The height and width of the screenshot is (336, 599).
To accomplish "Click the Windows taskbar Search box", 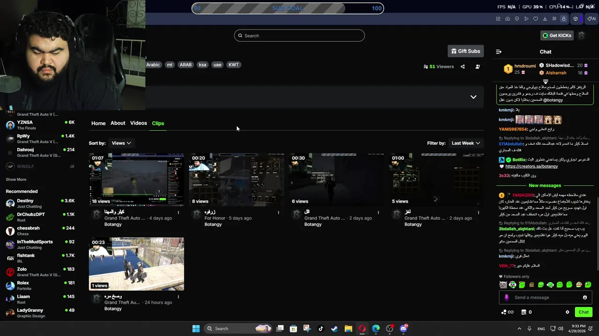I will tap(239, 329).
